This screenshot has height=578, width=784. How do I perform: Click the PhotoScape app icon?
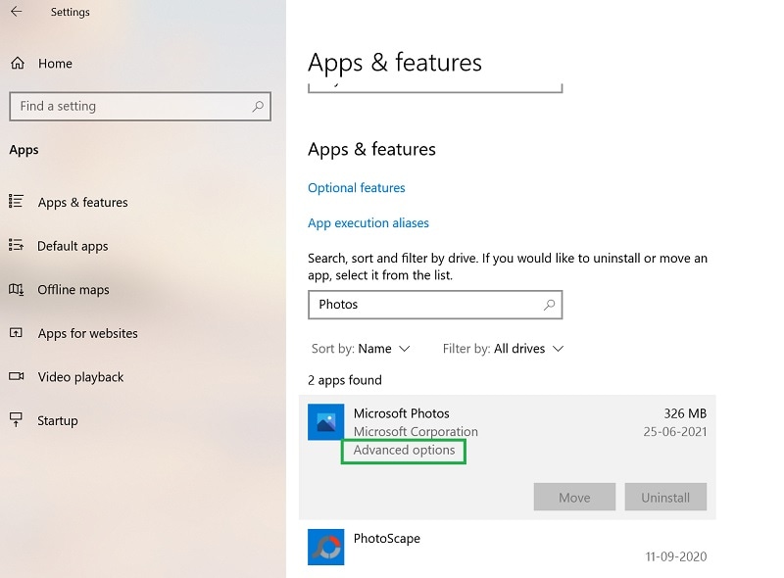click(x=325, y=547)
